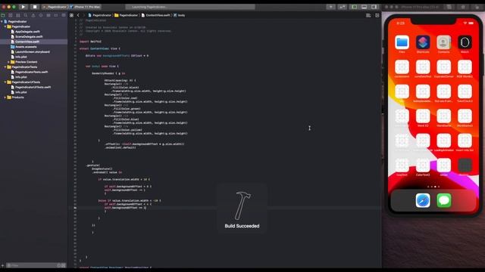485x272 pixels.
Task: Open the Watch app in simulator
Action: point(465,42)
